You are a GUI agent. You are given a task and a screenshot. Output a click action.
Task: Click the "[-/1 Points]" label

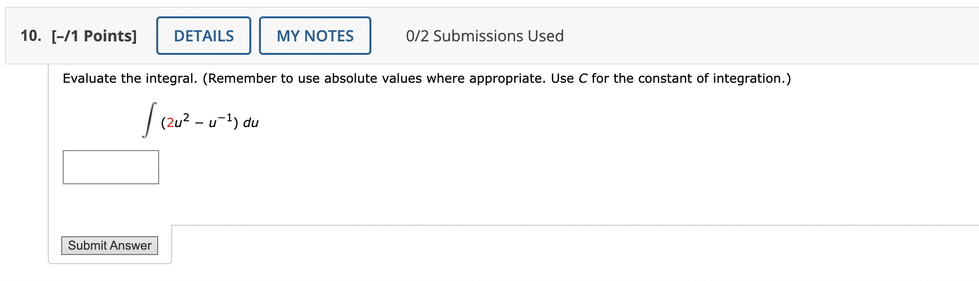(93, 35)
